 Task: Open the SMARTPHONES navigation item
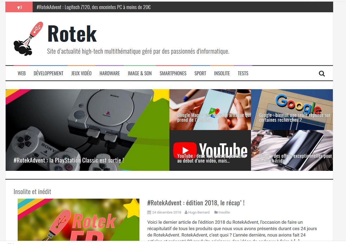pyautogui.click(x=173, y=73)
